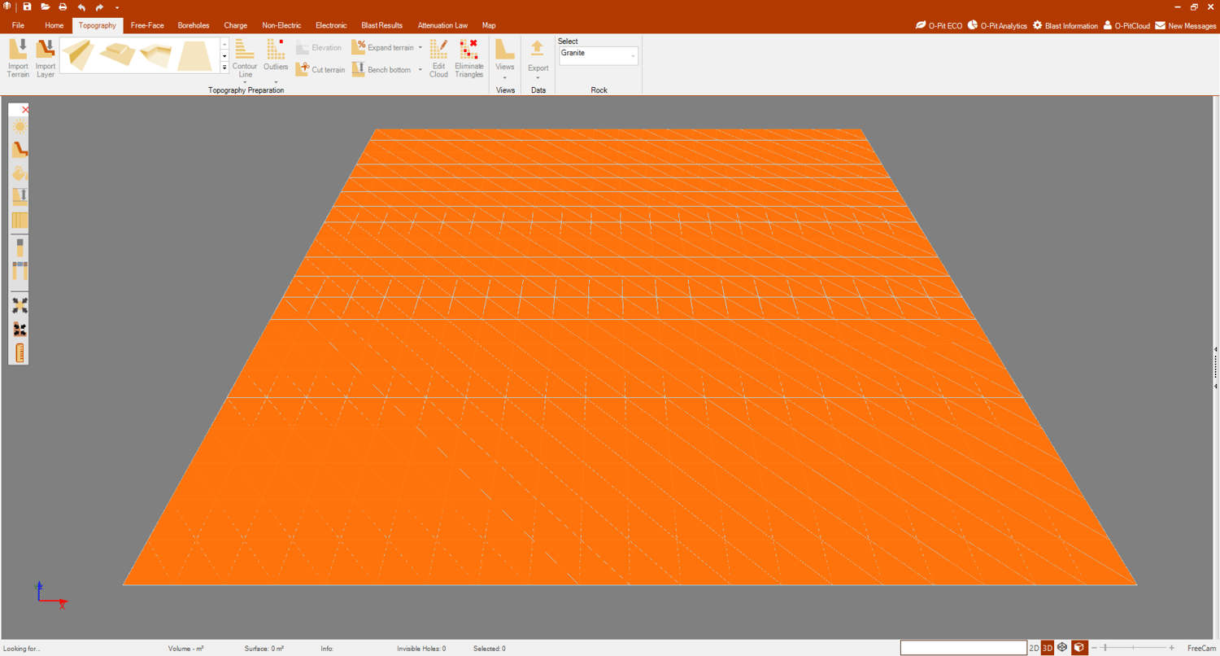Click the terrain height arrow icon in side toolbar
The height and width of the screenshot is (656, 1220).
pos(20,196)
